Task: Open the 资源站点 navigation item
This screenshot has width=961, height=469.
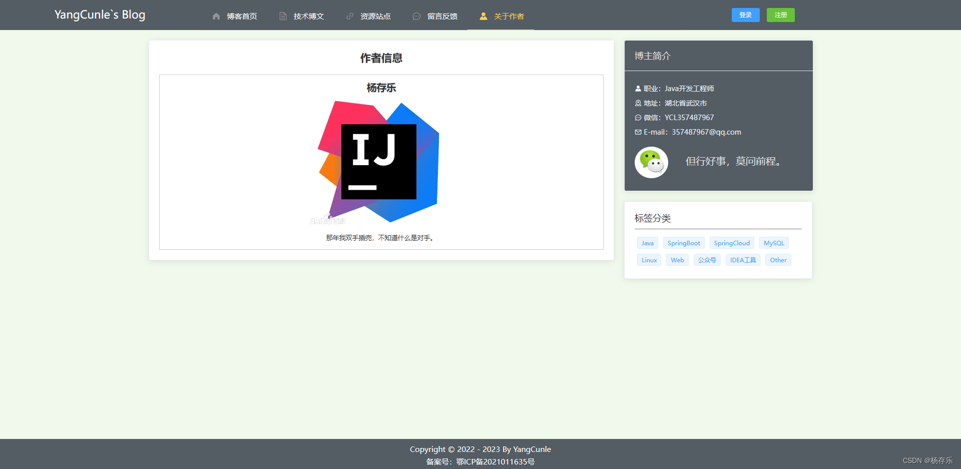Action: point(368,17)
